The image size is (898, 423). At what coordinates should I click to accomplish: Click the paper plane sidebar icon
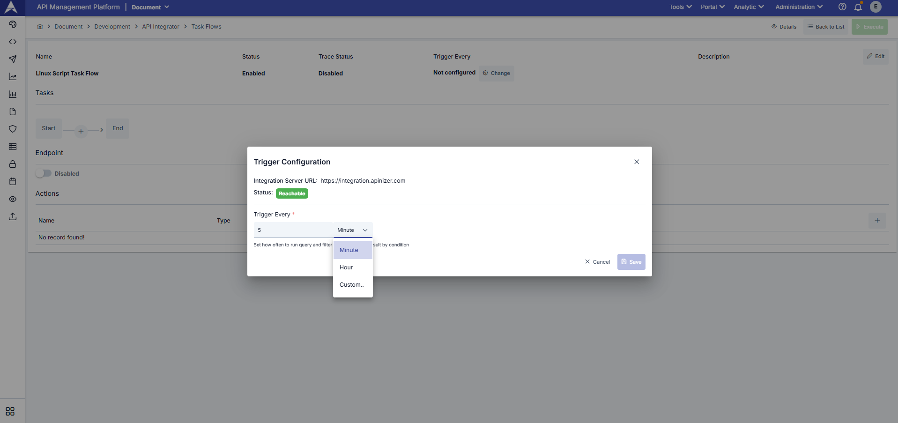[13, 59]
